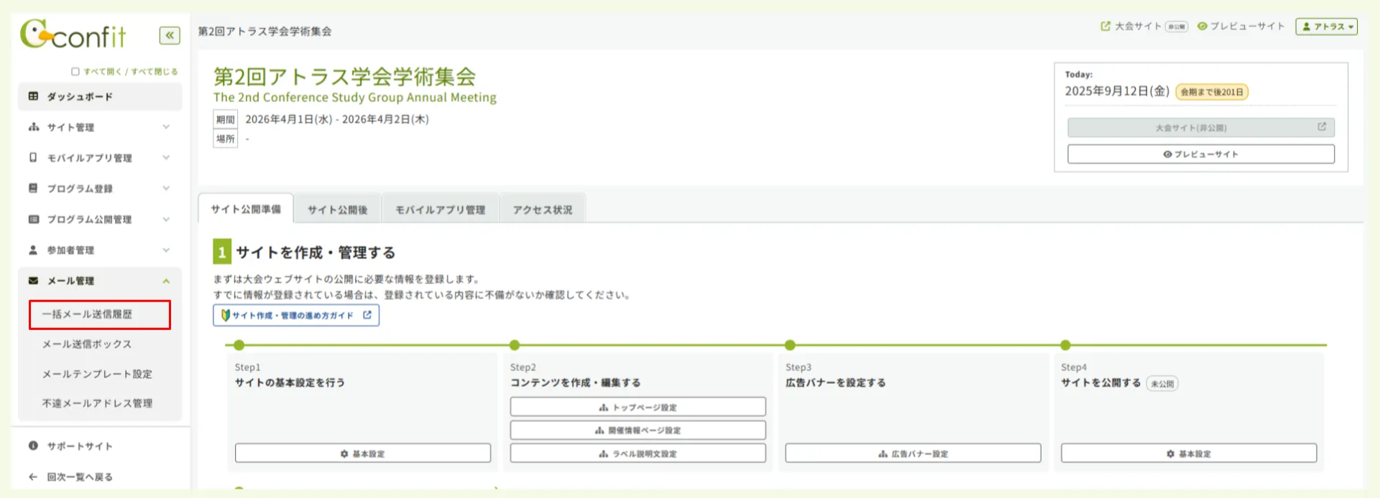
Task: Click the back arrow for 回次一覧へ戻る
Action: click(33, 476)
